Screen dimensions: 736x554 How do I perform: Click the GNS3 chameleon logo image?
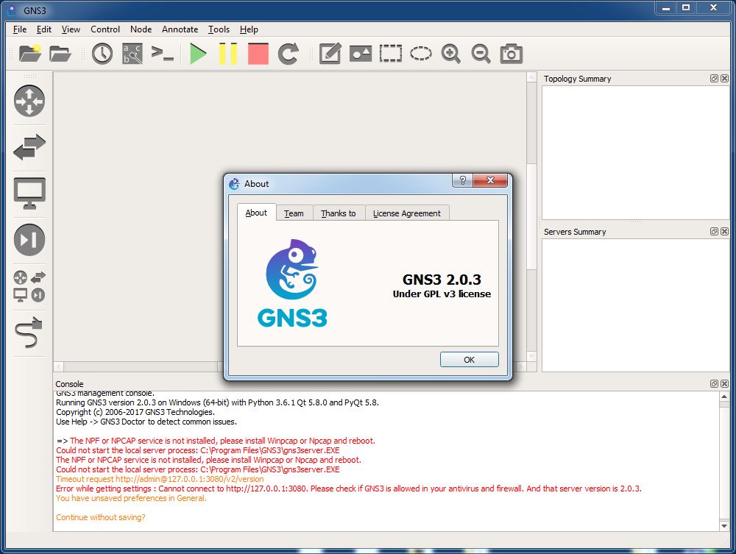pyautogui.click(x=292, y=283)
